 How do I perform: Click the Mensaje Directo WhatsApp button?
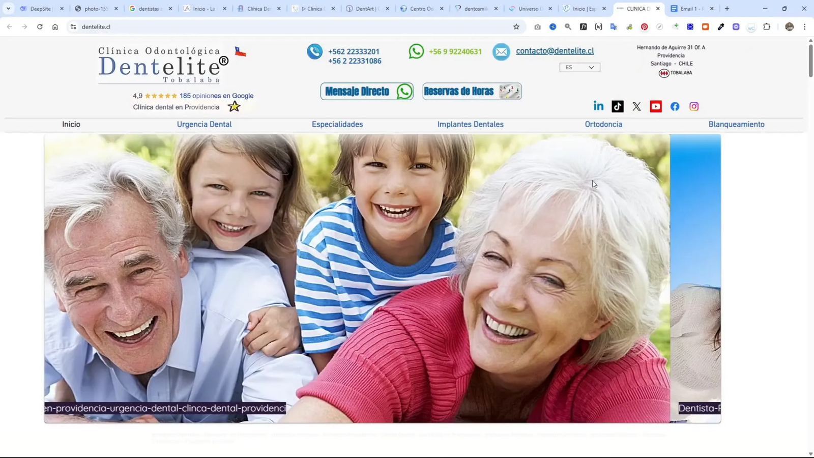pyautogui.click(x=366, y=91)
